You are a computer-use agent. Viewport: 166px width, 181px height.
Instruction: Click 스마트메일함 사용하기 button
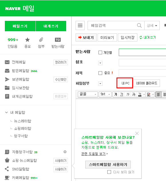[108, 164]
